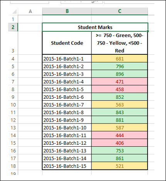Select cell 2015-16-Batch1-9
Viewport: 166px width, 181px height.
tap(67, 120)
